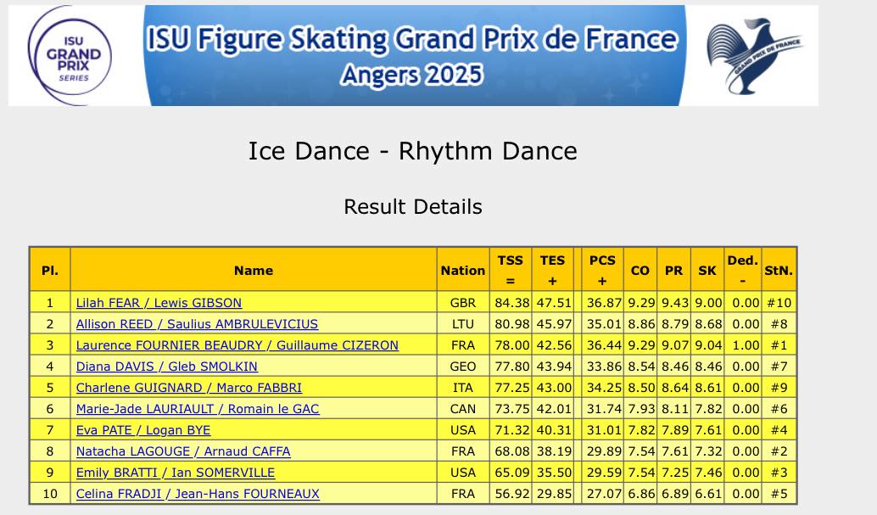Select Eva PATE / Logan BYE link
Image resolution: width=877 pixels, height=515 pixels.
click(x=142, y=430)
